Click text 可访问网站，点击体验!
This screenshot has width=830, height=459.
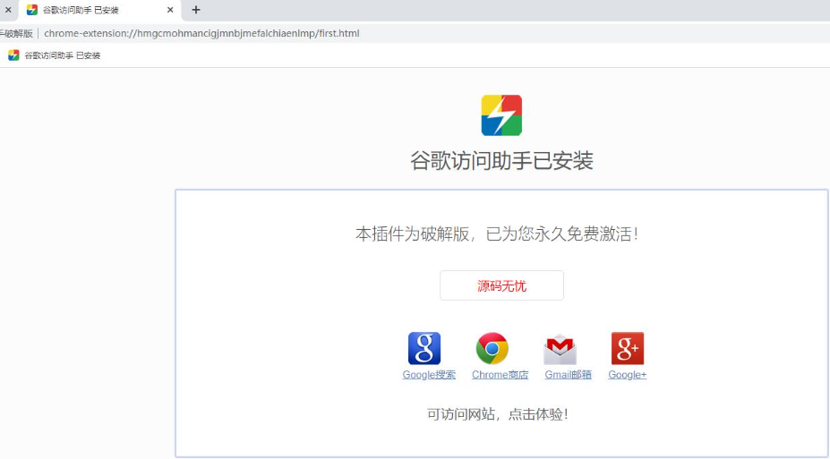498,413
